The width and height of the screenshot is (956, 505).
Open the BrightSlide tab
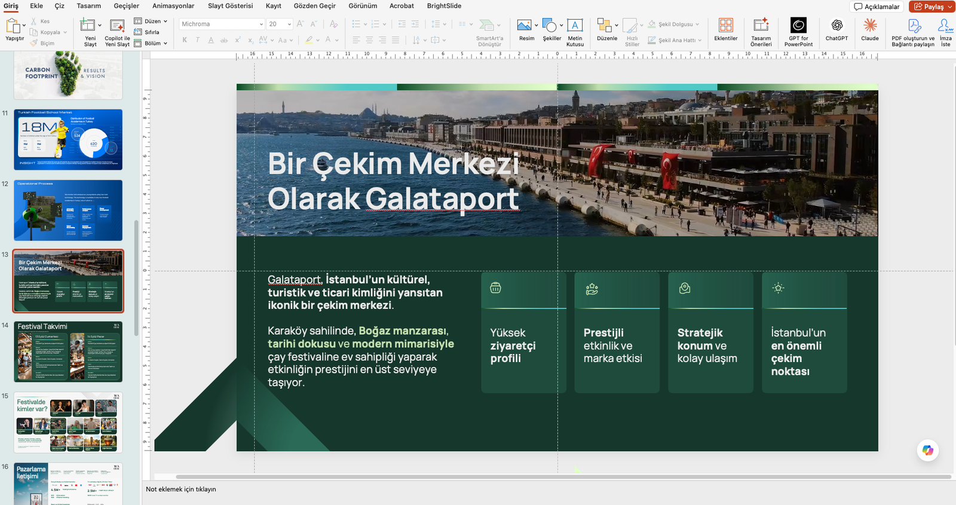(444, 6)
